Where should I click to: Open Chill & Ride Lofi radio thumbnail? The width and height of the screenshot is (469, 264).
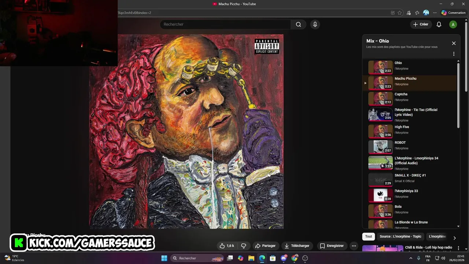coord(383,248)
